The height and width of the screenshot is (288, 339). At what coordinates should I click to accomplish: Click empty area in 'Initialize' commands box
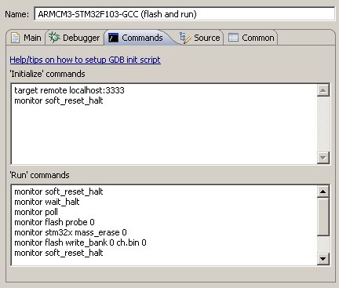[x=163, y=133]
